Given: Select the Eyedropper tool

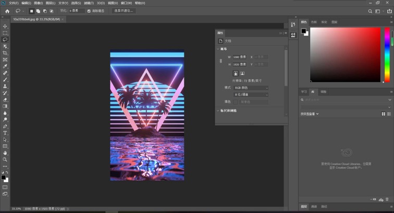Looking at the screenshot, I should tap(5, 66).
